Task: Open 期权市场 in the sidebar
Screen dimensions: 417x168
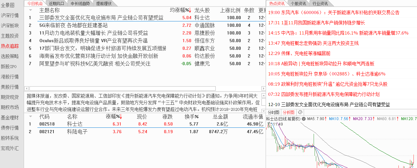Action: click(x=10, y=107)
